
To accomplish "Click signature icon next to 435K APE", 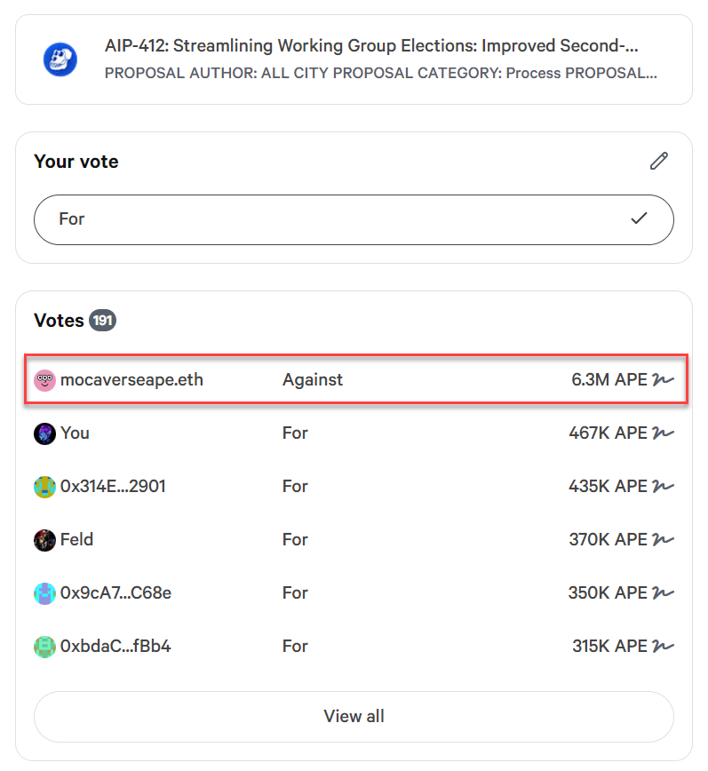I will click(x=664, y=486).
